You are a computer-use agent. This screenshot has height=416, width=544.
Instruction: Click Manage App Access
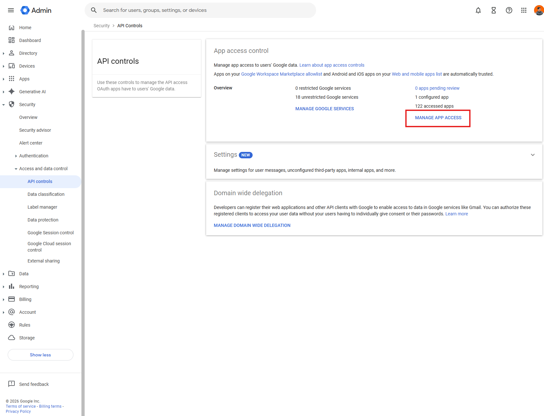[438, 118]
